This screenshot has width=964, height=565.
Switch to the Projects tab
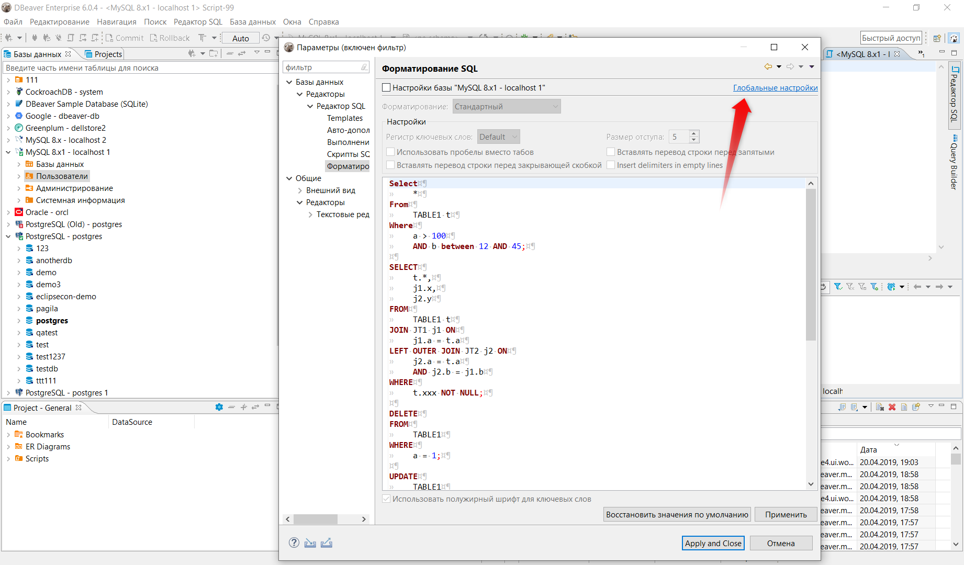[x=103, y=54]
